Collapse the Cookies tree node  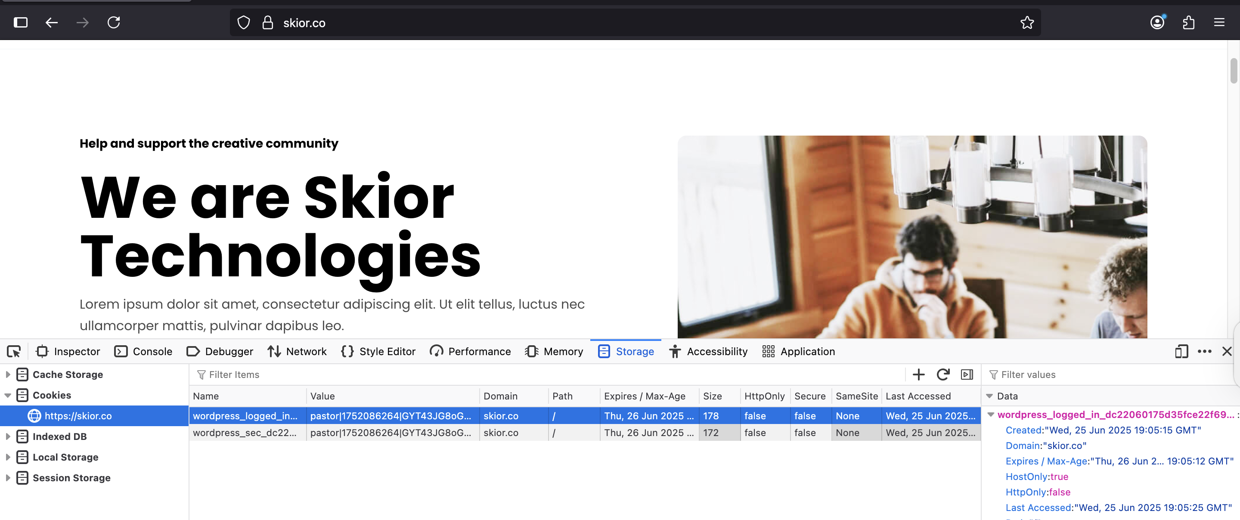tap(8, 395)
